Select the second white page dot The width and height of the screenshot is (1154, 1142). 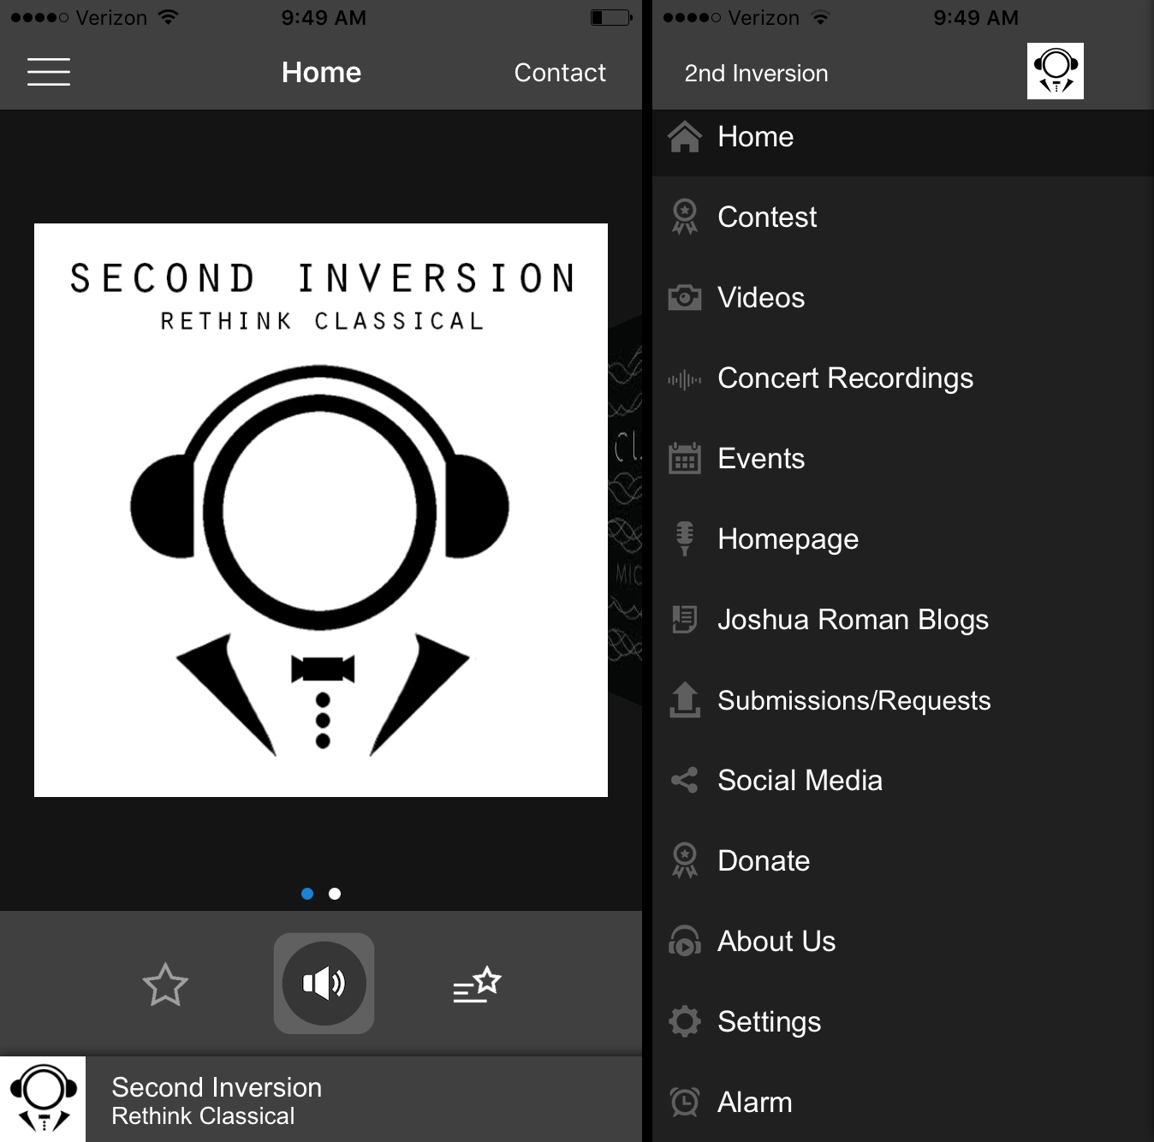[335, 894]
